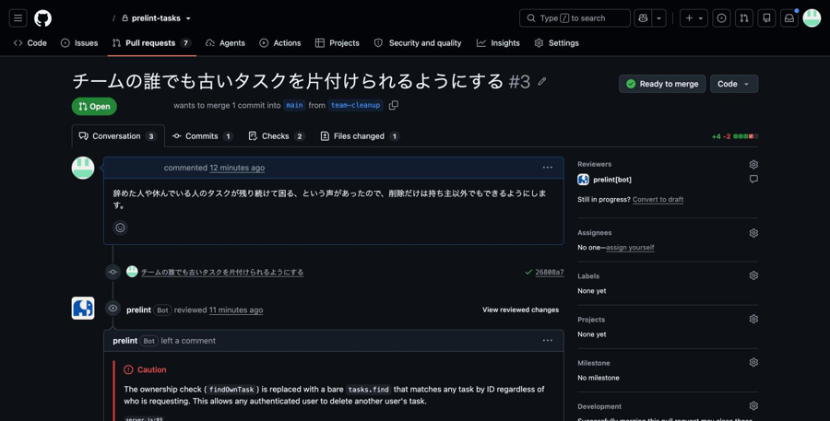Open the main base branch link
Viewport: 830px width, 421px height.
[294, 105]
